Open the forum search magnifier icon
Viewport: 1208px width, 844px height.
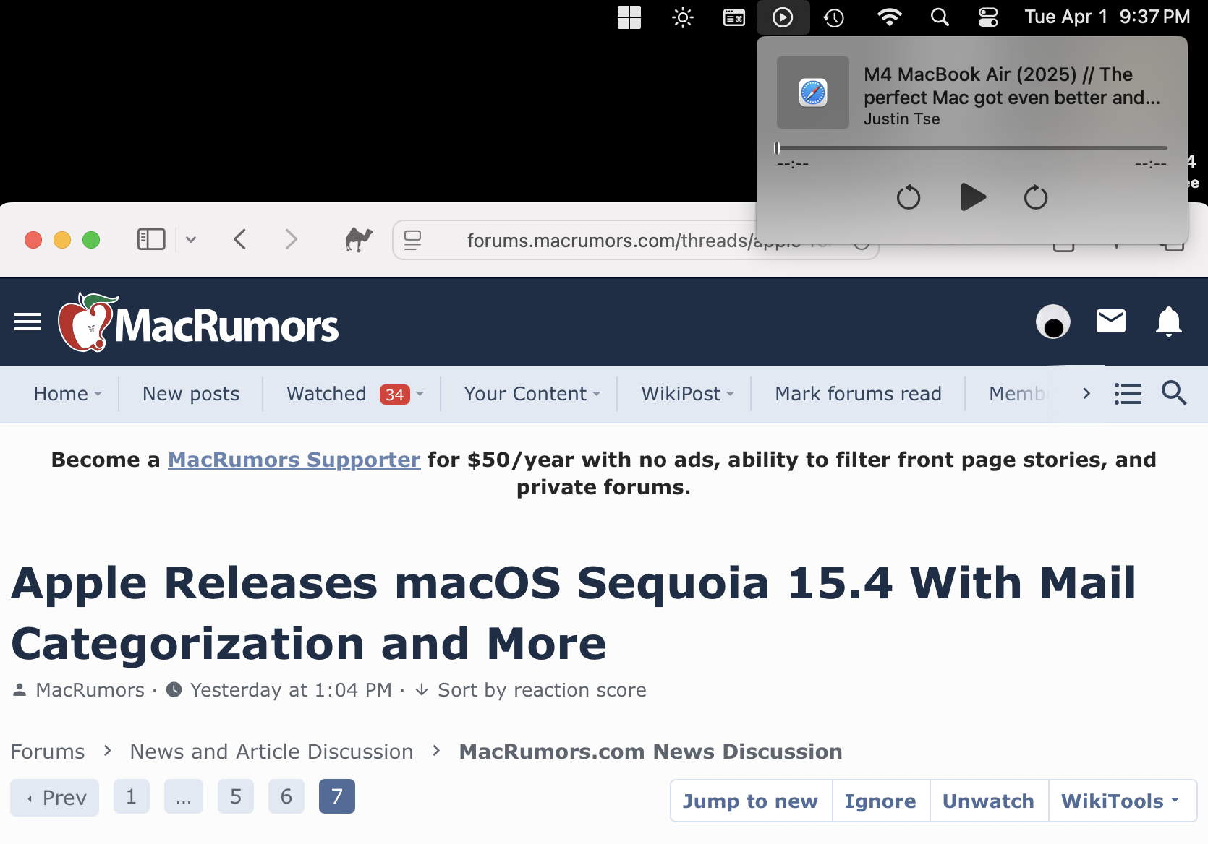pos(1174,393)
